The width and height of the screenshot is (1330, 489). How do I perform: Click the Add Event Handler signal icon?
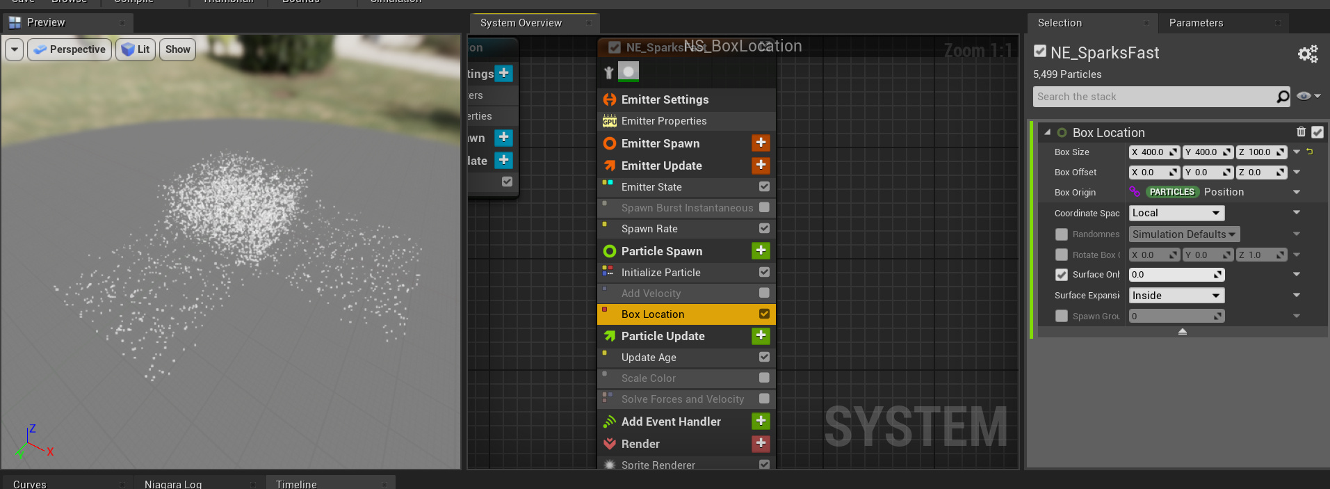(x=610, y=422)
